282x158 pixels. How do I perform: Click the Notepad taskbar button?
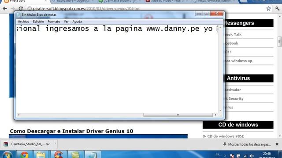(93, 154)
